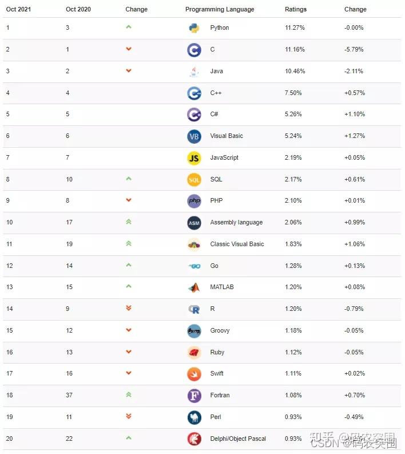Click the Groovy language name
The width and height of the screenshot is (405, 454).
click(220, 330)
